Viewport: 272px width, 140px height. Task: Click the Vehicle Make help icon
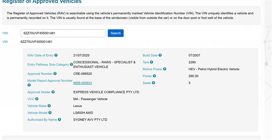(x=49, y=106)
